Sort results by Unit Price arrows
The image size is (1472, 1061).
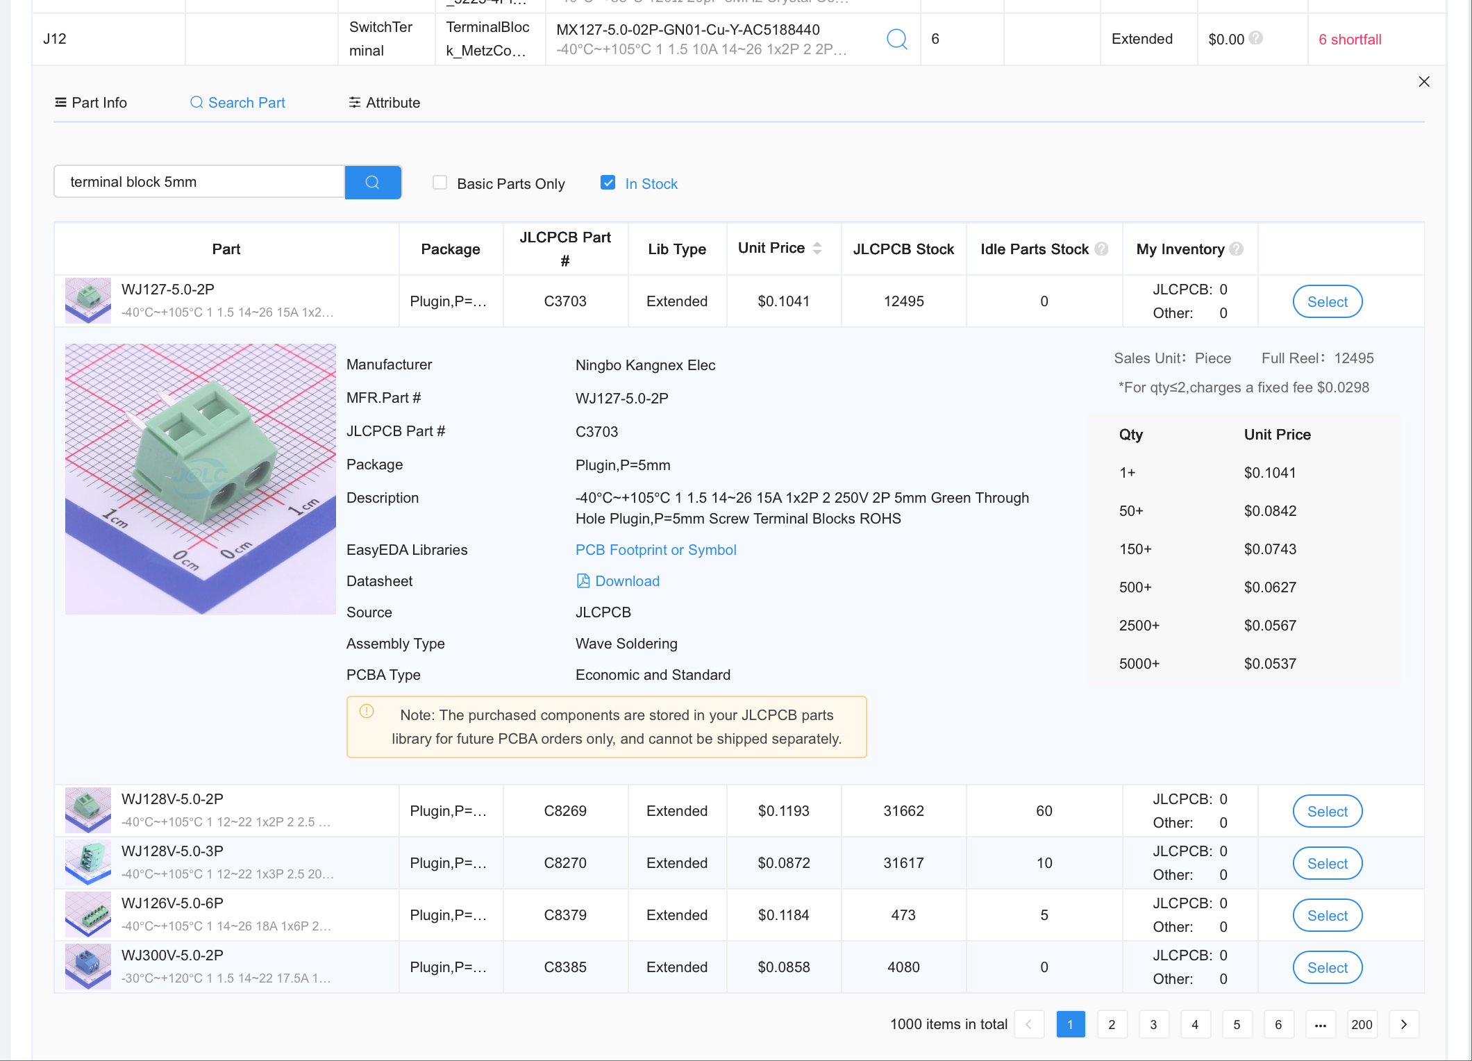click(817, 248)
